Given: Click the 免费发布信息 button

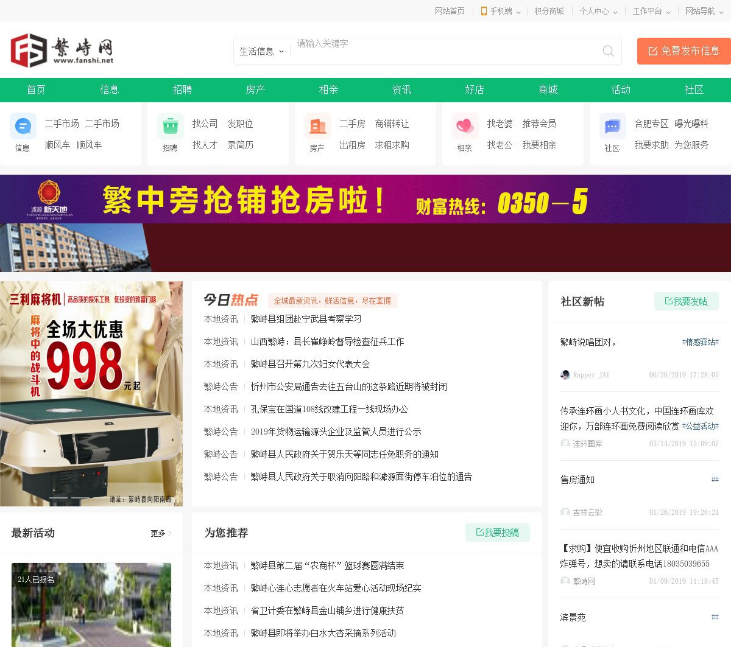Looking at the screenshot, I should point(683,51).
